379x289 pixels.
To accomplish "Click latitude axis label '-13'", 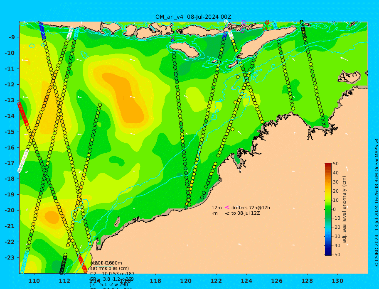I will click(x=10, y=100).
